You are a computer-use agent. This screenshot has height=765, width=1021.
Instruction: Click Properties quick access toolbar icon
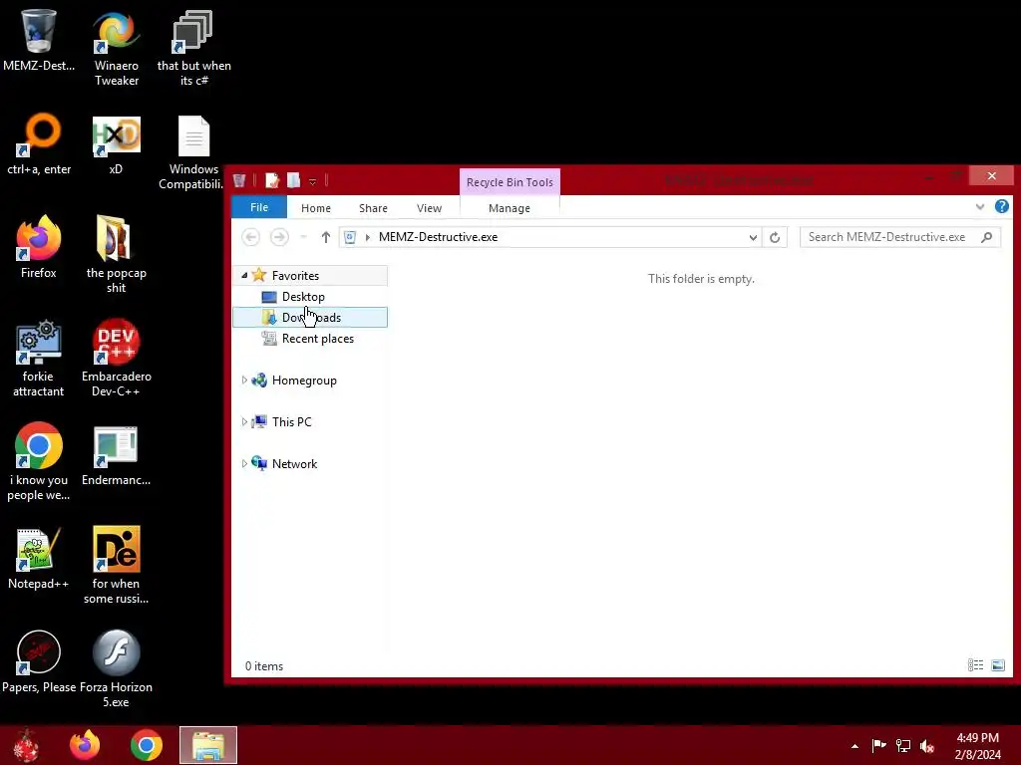click(x=271, y=180)
